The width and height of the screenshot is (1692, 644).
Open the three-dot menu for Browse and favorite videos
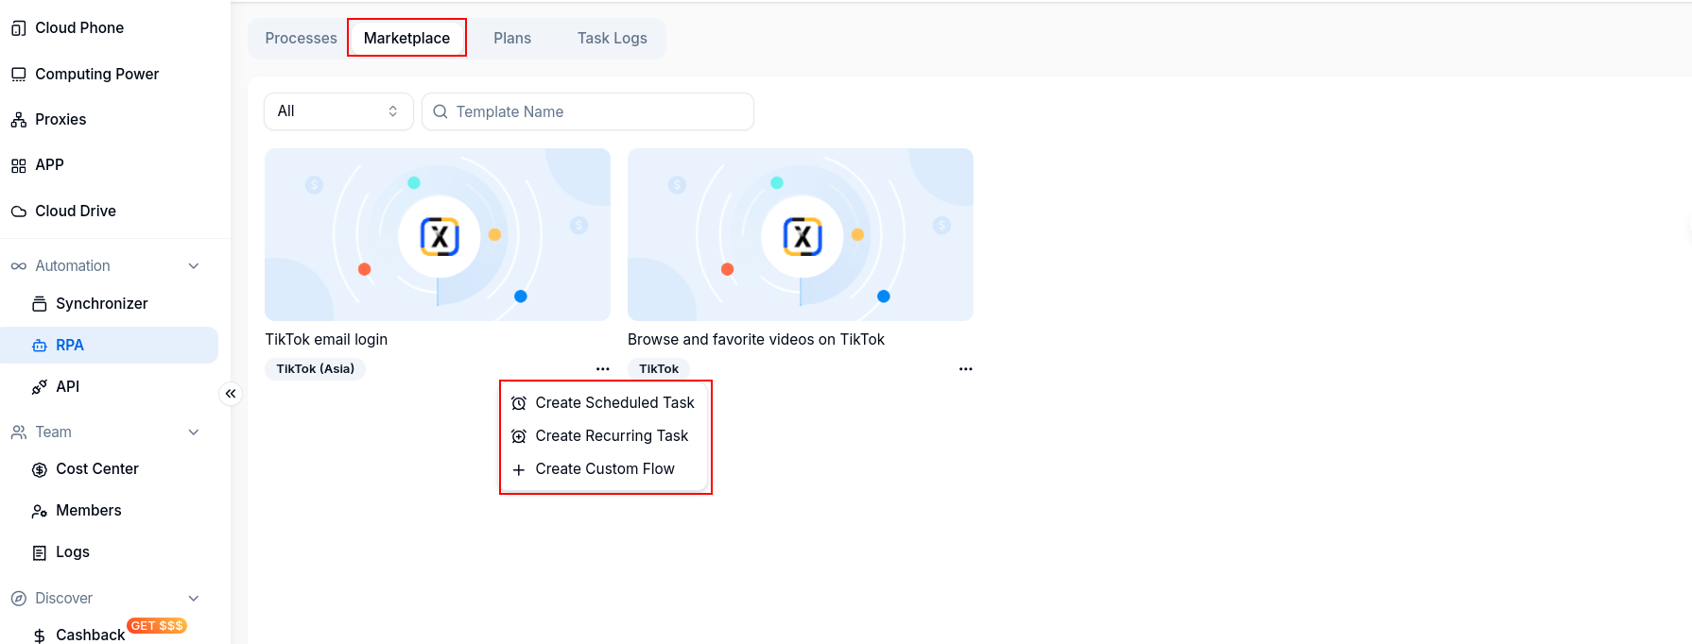(x=965, y=369)
